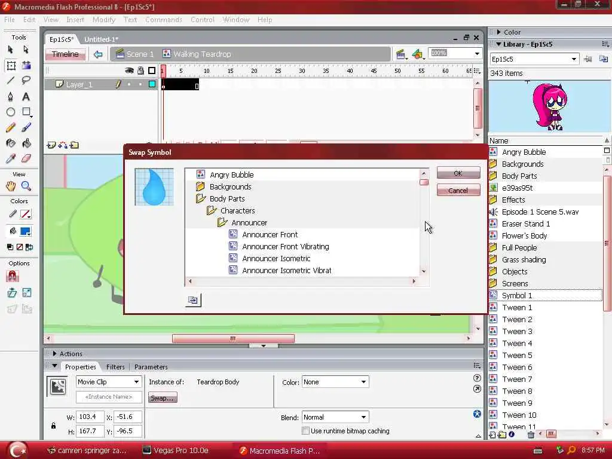Click the W width value field
Screen dimensions: 612x459
click(x=90, y=417)
